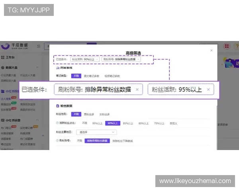The width and height of the screenshot is (239, 191).
Task: Collapse the 小红书运营 sidebar group chevron
Action: pyautogui.click(x=37, y=120)
